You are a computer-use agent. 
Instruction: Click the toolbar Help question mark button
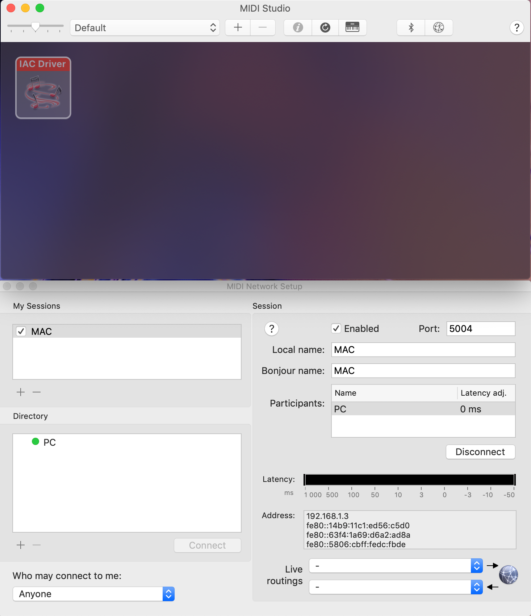click(x=517, y=28)
